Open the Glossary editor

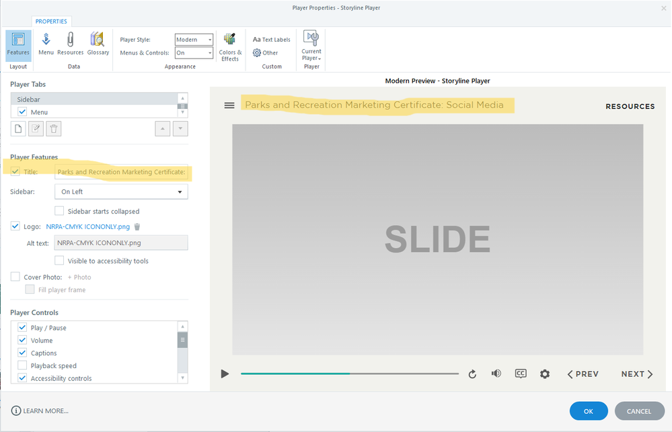(x=98, y=44)
